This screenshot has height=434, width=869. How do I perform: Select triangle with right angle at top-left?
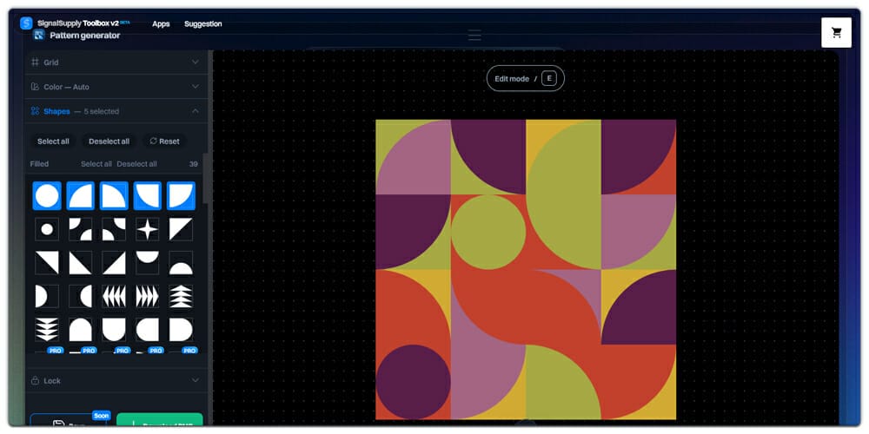click(x=182, y=229)
